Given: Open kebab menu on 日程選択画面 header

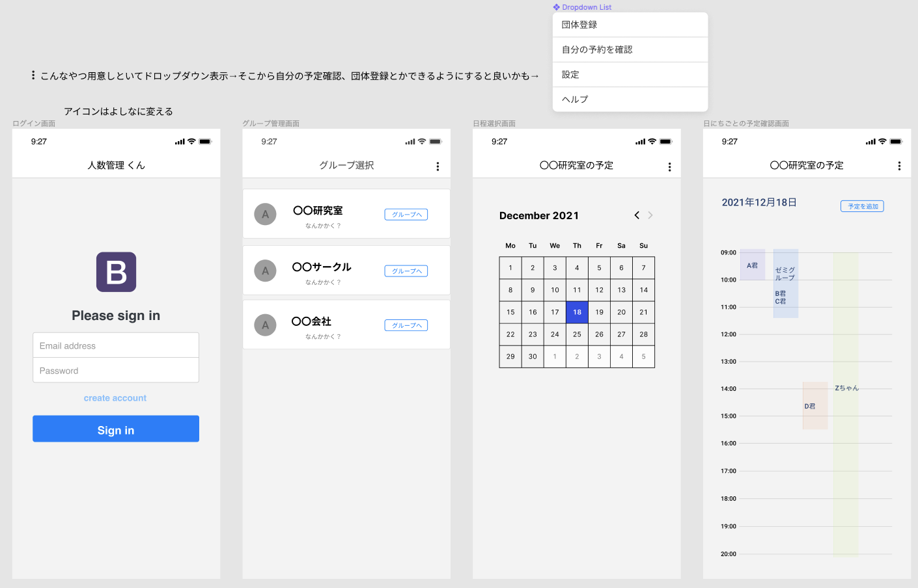Looking at the screenshot, I should click(x=669, y=167).
